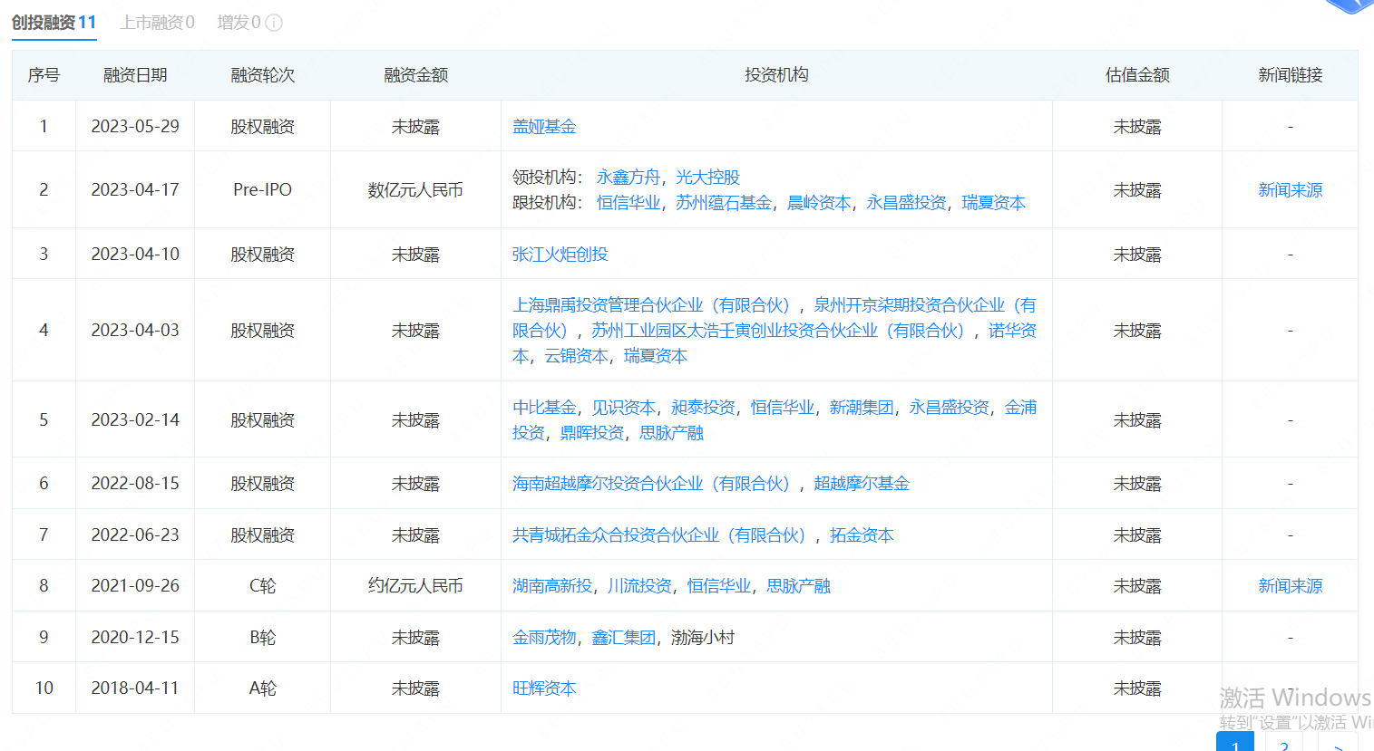Select page 1 in pagination
The width and height of the screenshot is (1374, 751).
(x=1234, y=745)
